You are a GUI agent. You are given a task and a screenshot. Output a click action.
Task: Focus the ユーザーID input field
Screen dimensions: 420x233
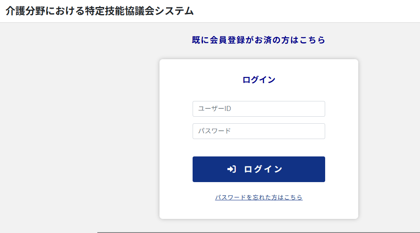259,108
